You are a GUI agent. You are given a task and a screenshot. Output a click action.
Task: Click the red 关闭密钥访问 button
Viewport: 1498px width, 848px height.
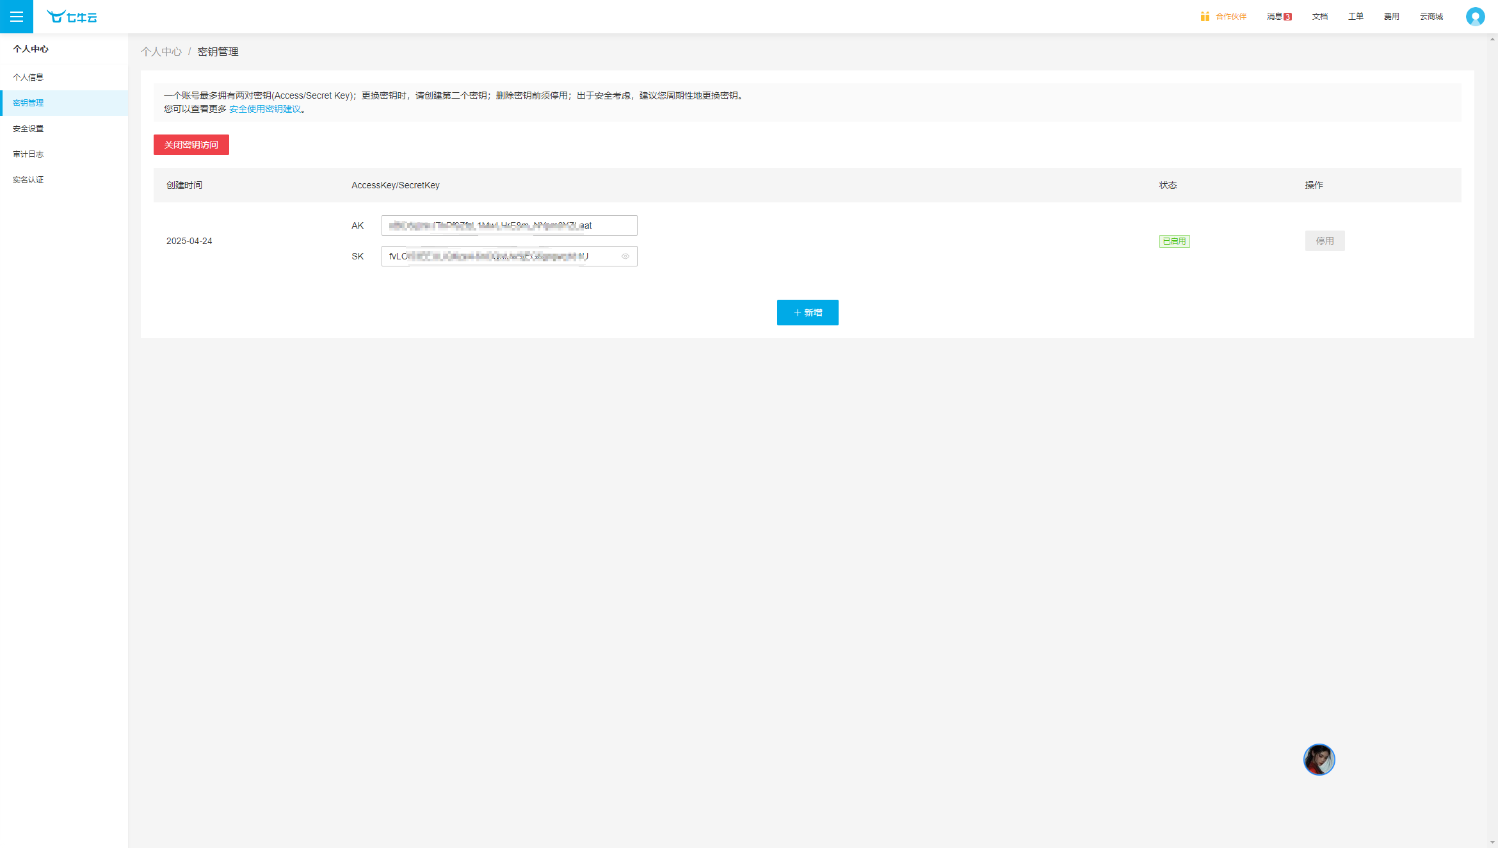[x=191, y=145]
